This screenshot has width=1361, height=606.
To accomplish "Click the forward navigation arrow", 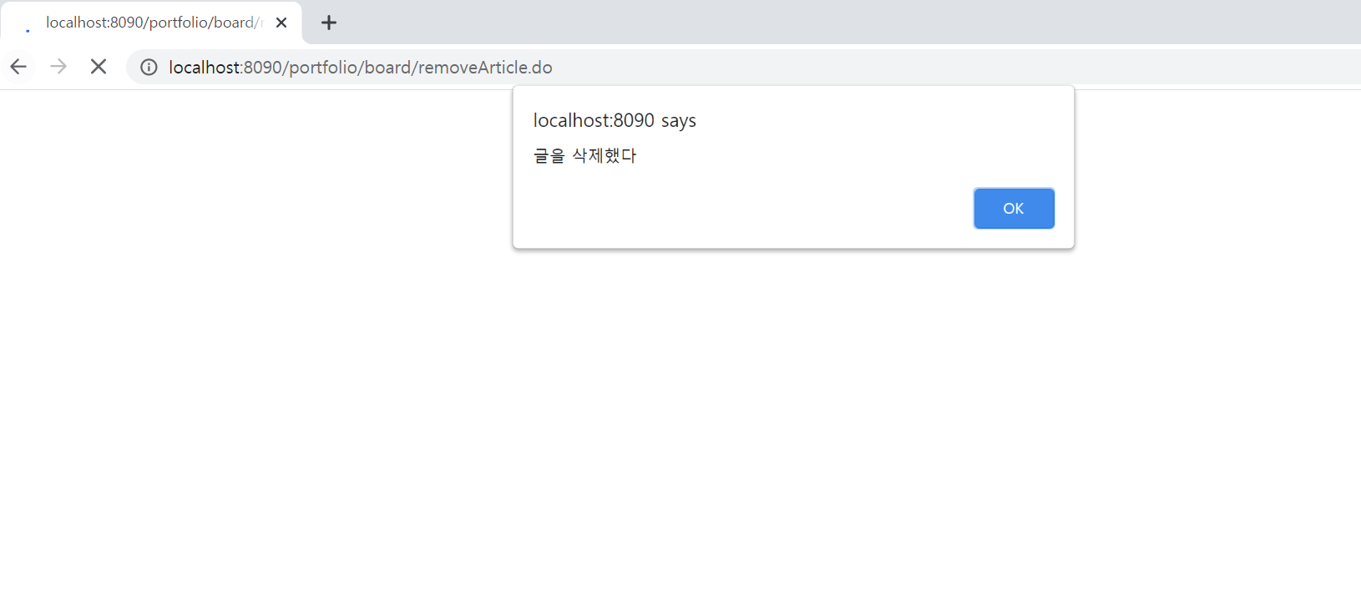I will [58, 67].
